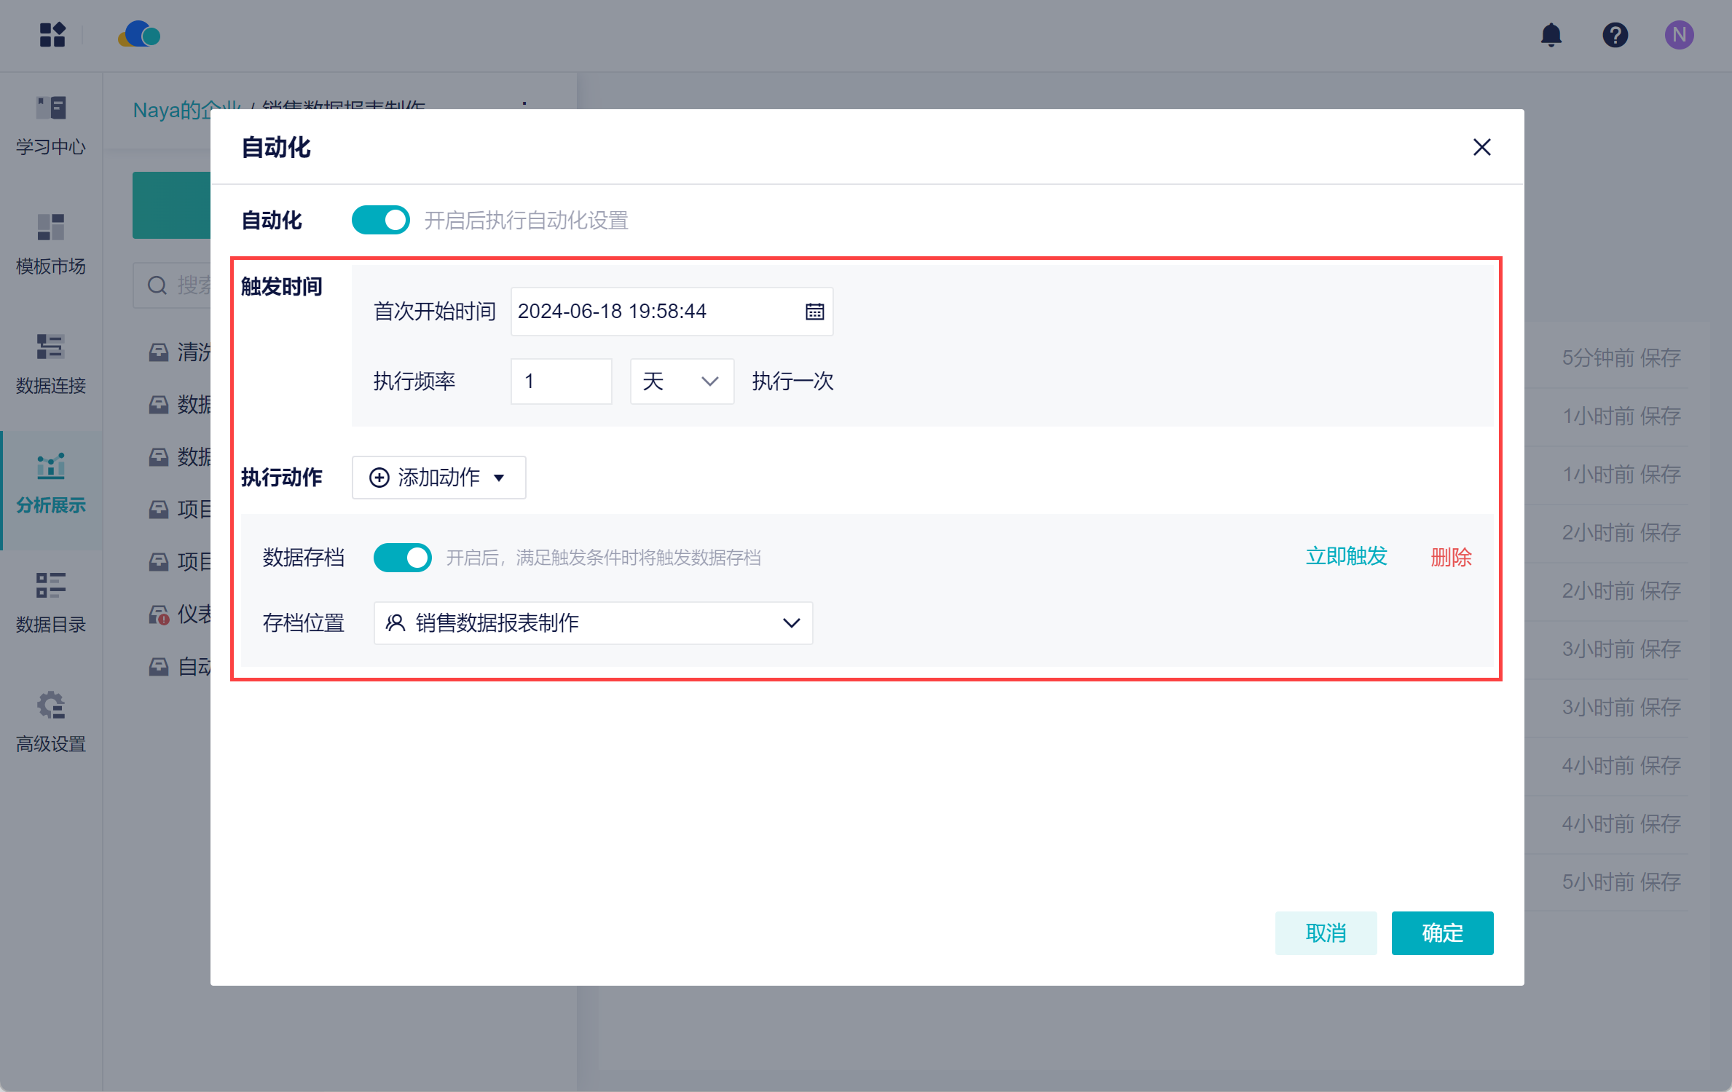
Task: Expand the 存档位置 dropdown
Action: (x=593, y=623)
